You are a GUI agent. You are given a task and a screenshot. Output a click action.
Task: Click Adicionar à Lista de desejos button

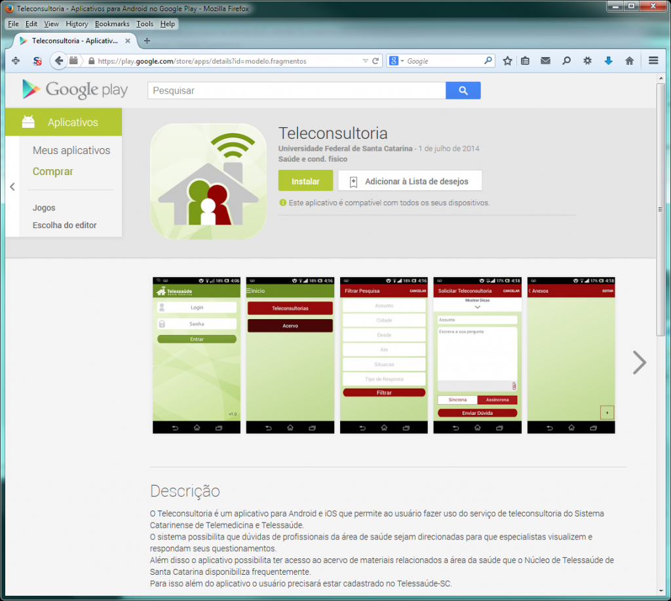coord(410,181)
